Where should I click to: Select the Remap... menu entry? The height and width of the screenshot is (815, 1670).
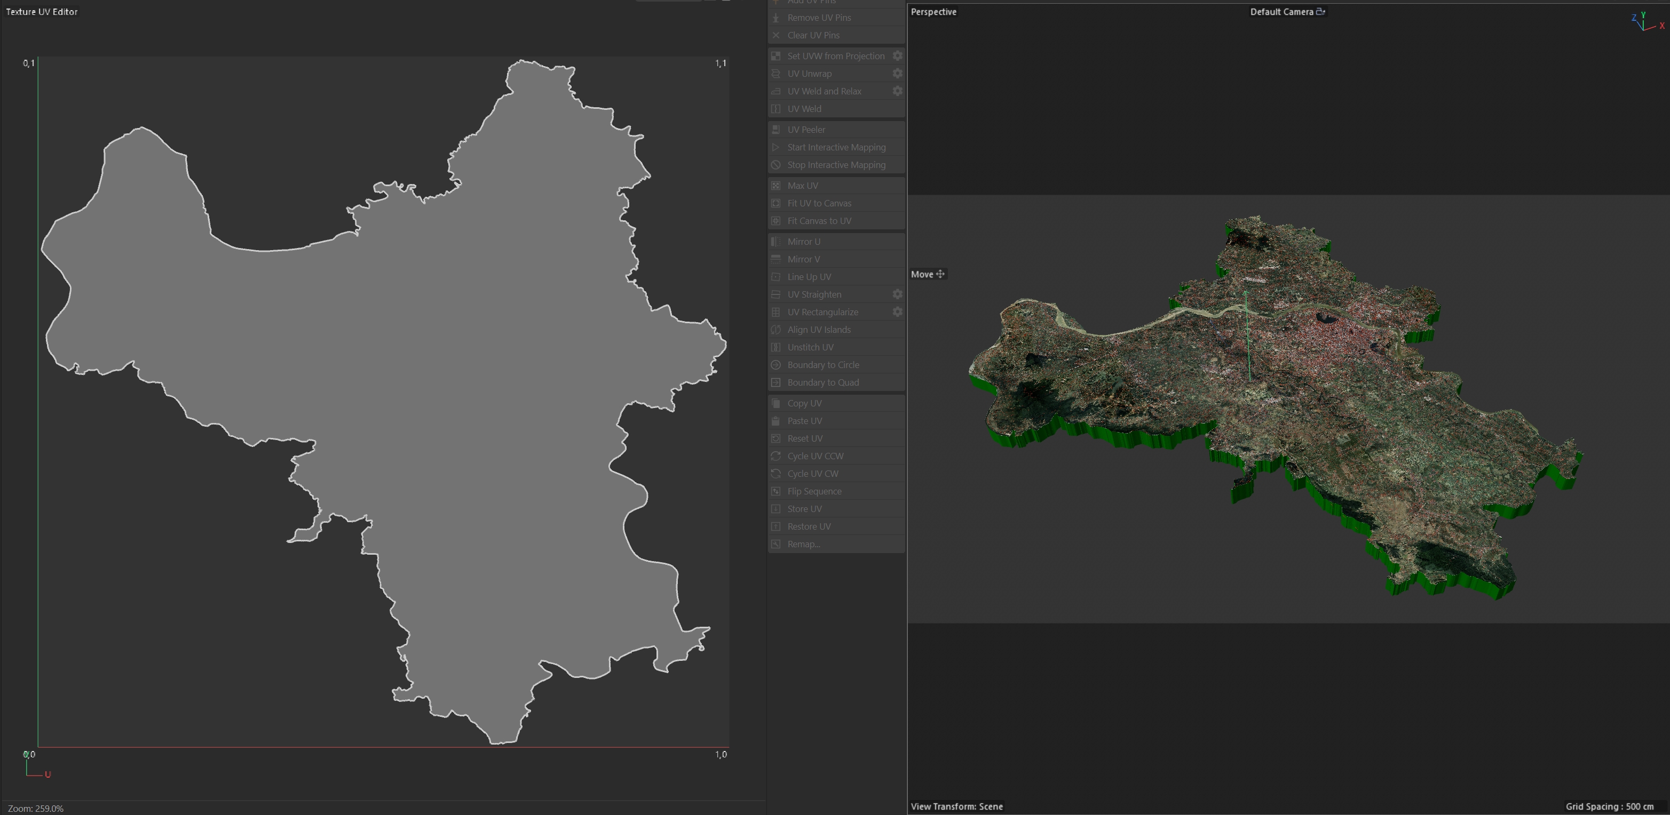pyautogui.click(x=803, y=544)
